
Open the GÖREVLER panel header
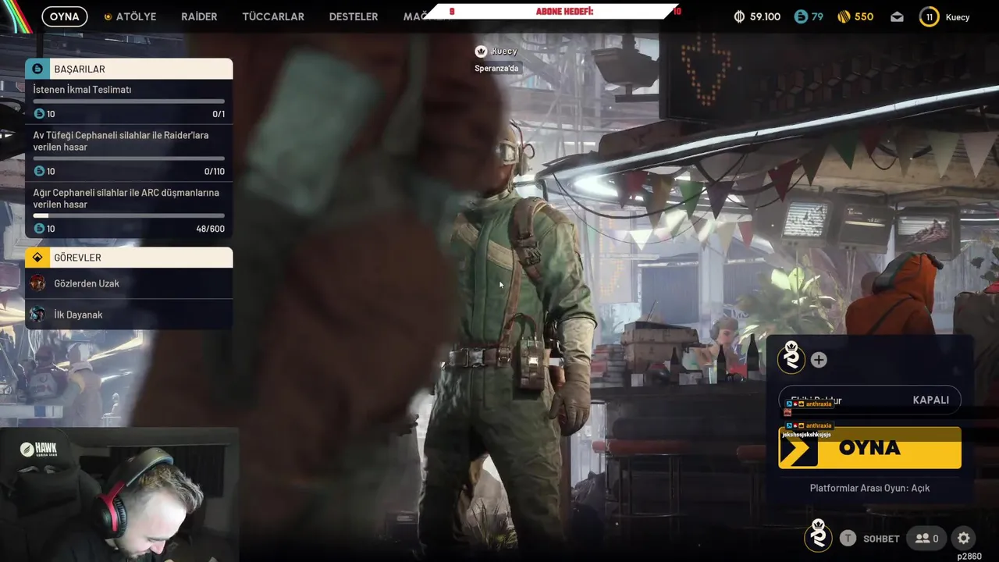[x=129, y=258]
